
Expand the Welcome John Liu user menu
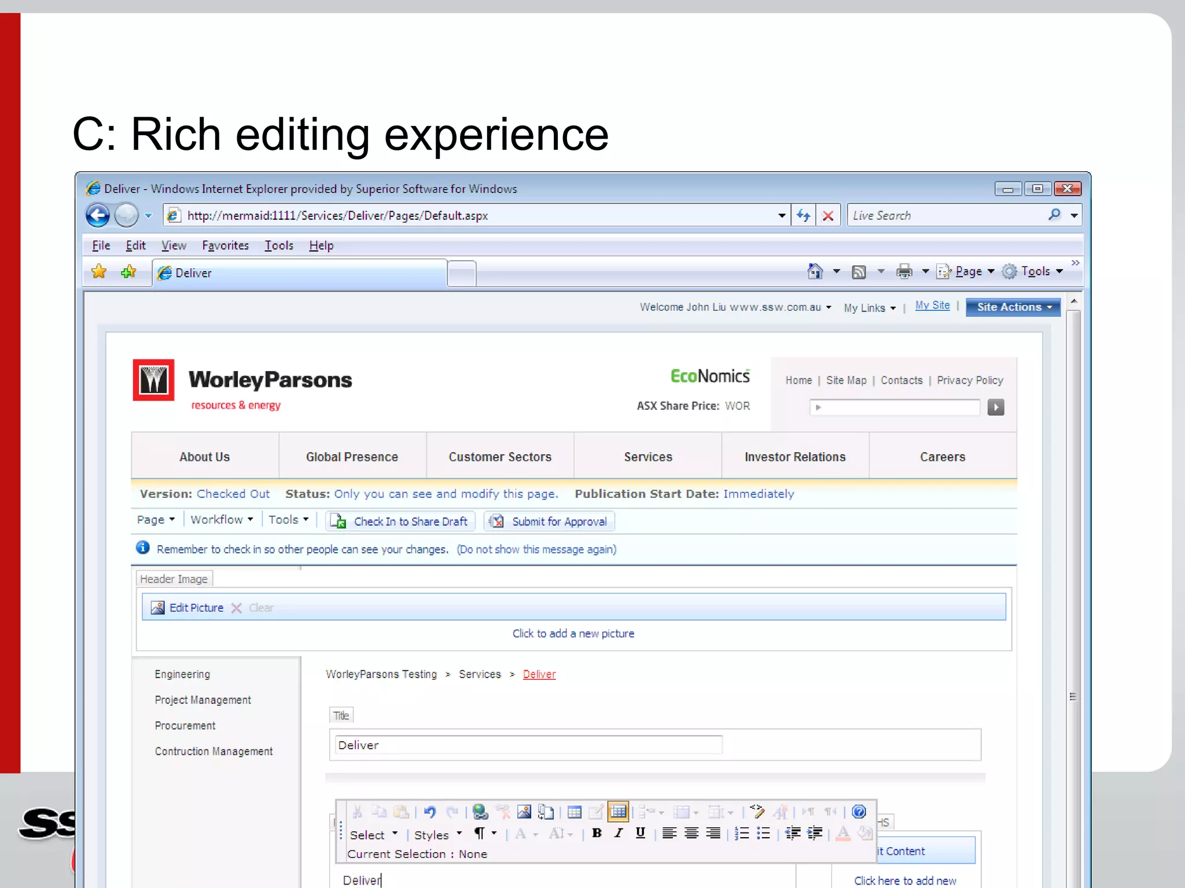tap(735, 307)
